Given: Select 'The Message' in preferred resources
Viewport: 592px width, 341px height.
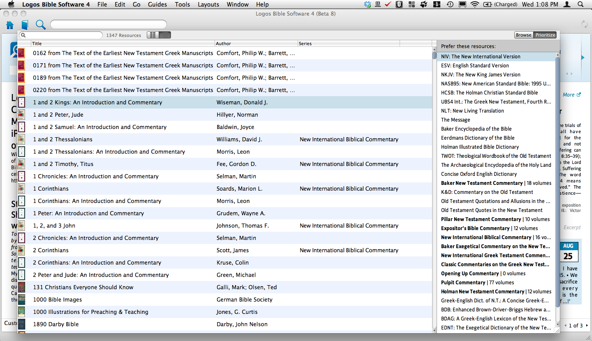Looking at the screenshot, I should click(x=496, y=120).
